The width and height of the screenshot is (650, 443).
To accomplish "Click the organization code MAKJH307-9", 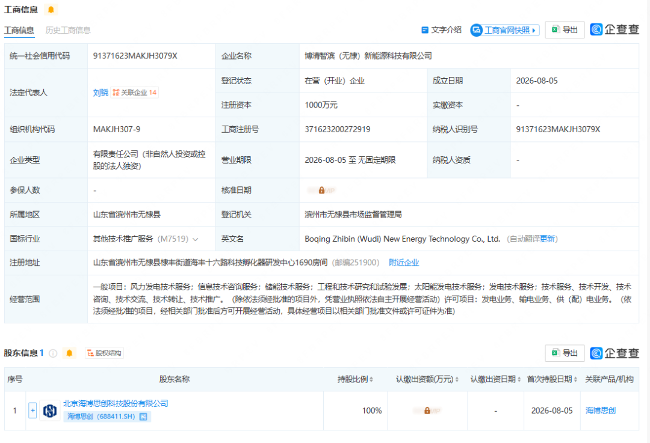I will pos(117,130).
